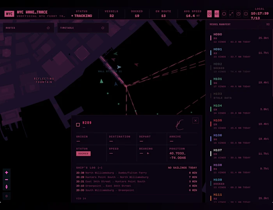The height and width of the screenshot is (210, 273).
Task: Click the 20:29 Hunters Point South log entry
Action: [x=136, y=177]
